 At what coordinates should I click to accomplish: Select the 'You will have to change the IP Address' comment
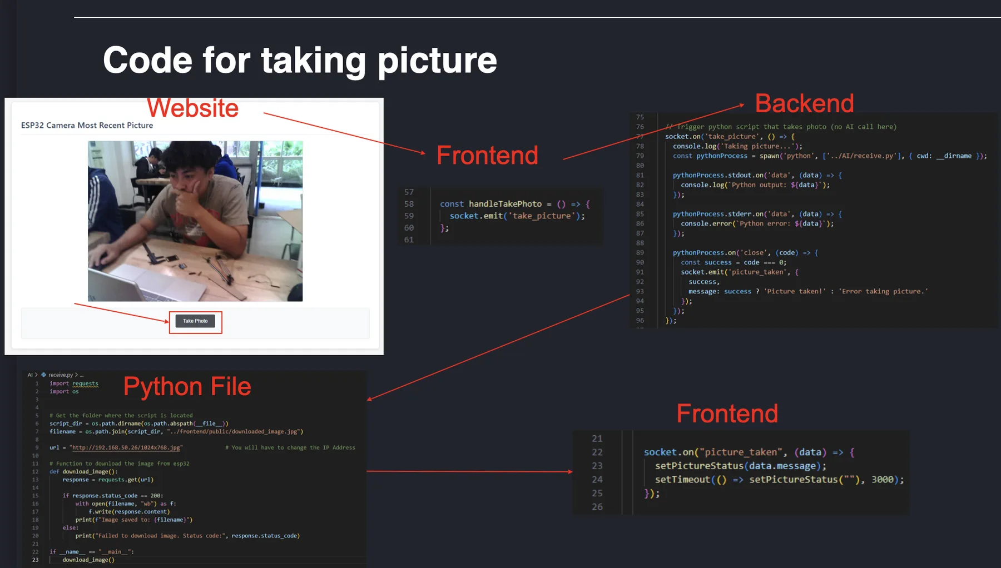click(290, 447)
